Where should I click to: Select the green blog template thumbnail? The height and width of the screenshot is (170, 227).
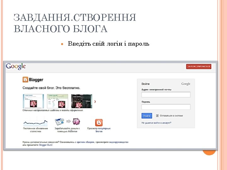point(57,101)
